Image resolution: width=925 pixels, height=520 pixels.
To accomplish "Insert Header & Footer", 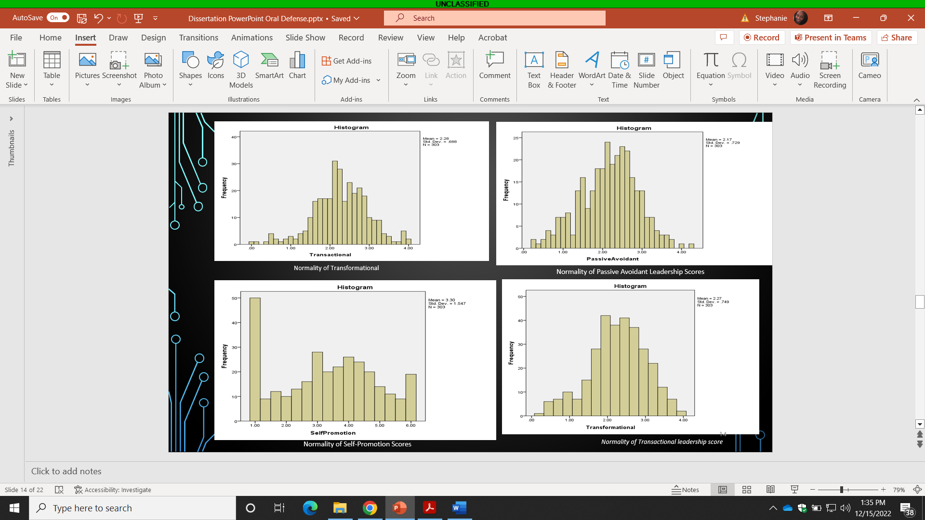I will tap(562, 69).
